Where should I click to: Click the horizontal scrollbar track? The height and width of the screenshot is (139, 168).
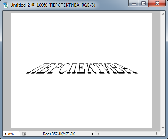pyautogui.click(x=128, y=134)
